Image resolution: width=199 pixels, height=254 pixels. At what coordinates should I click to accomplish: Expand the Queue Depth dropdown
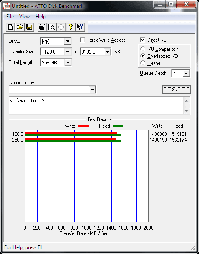point(186,74)
